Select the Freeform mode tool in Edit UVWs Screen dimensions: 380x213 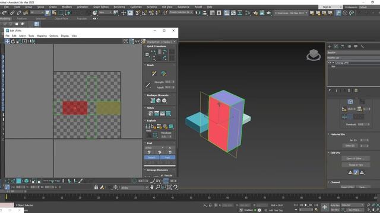(24, 41)
